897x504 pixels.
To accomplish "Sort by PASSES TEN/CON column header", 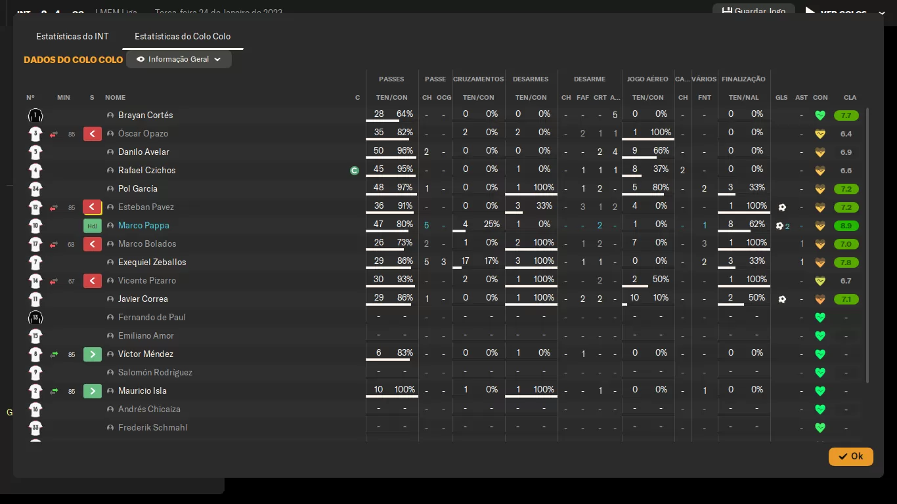I will 391,98.
